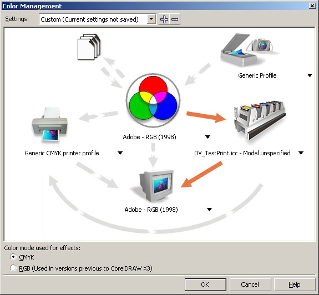Click 'Generic CMYK printer profile' label
Viewport: 319px width, 295px height.
point(62,153)
